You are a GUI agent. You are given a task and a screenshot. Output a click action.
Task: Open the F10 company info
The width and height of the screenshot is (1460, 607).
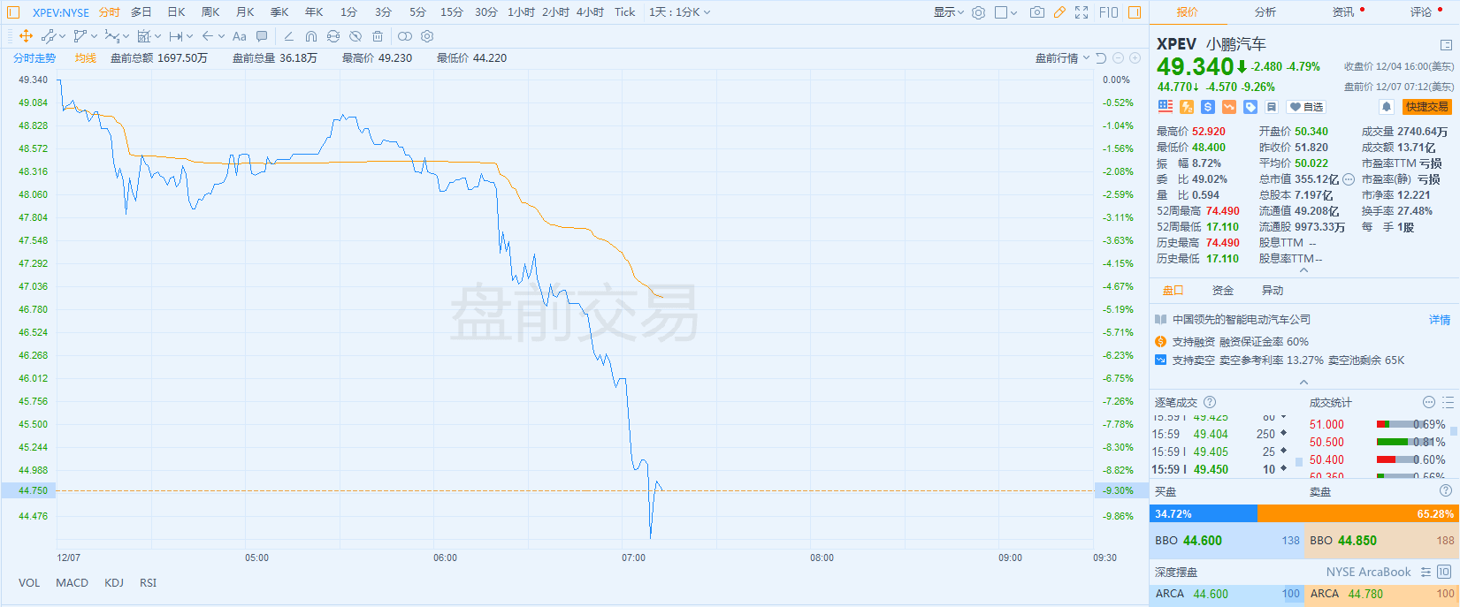pyautogui.click(x=1109, y=12)
